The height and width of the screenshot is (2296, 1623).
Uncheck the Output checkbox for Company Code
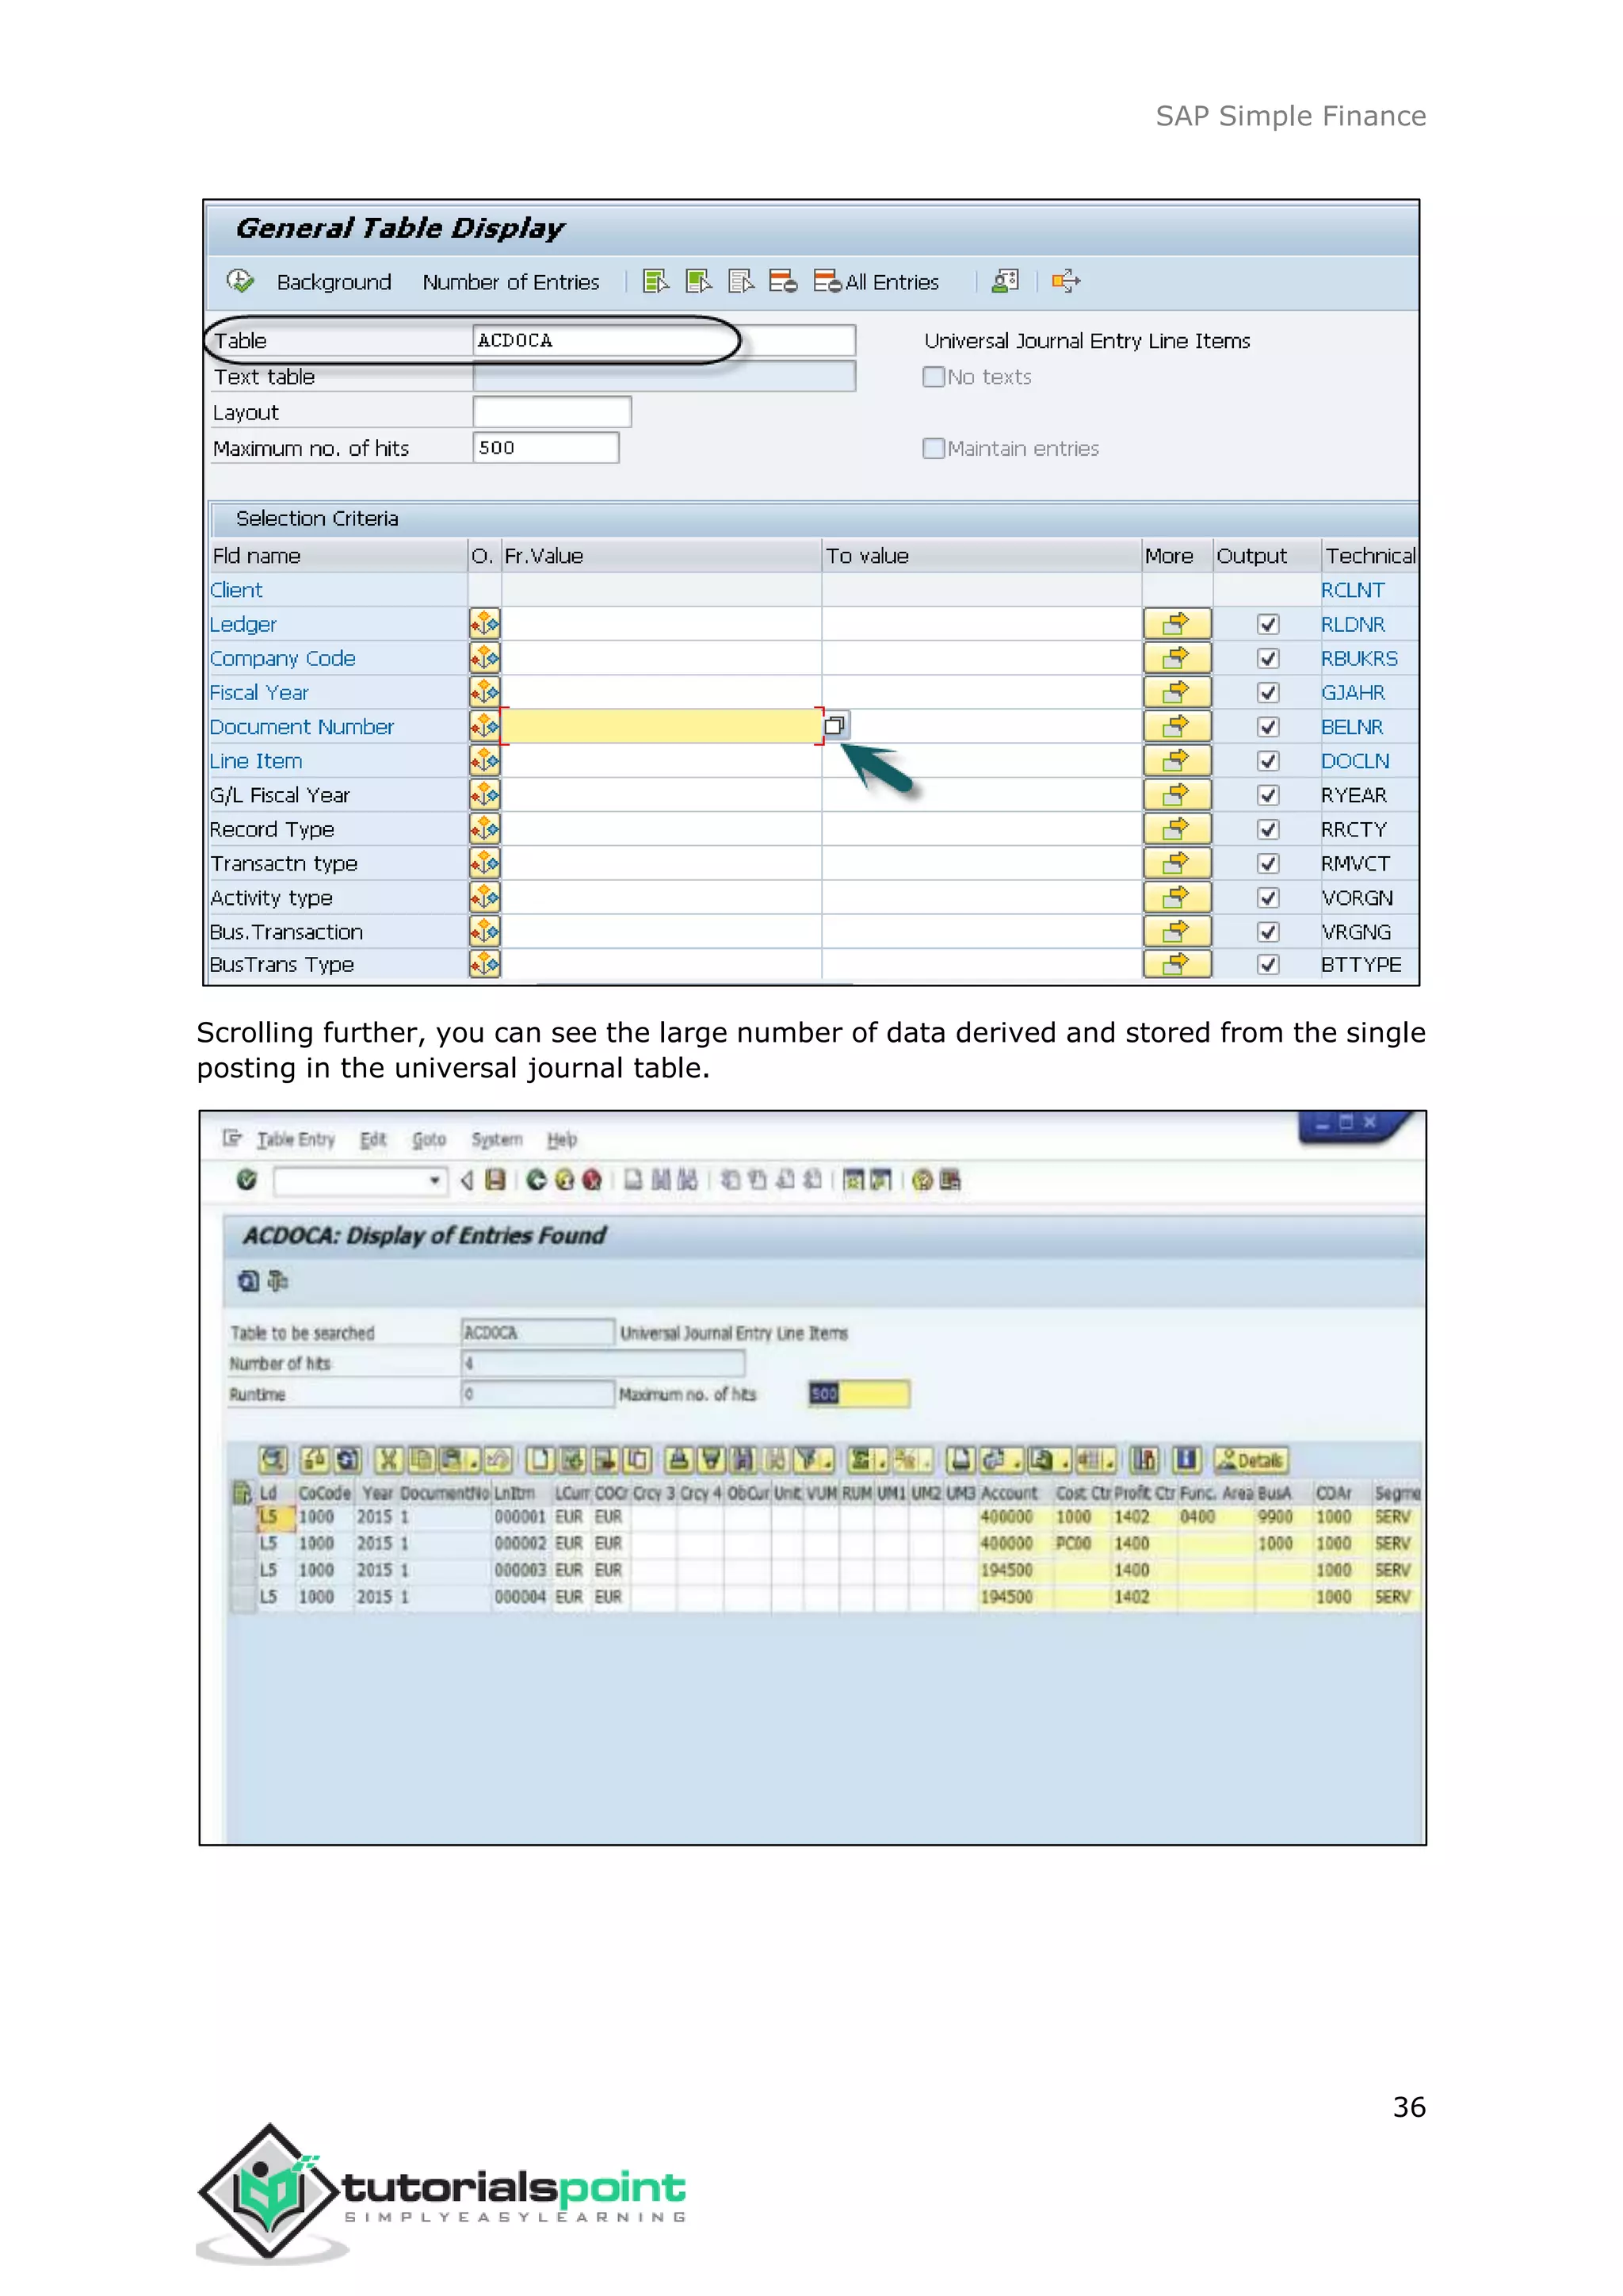click(x=1268, y=658)
